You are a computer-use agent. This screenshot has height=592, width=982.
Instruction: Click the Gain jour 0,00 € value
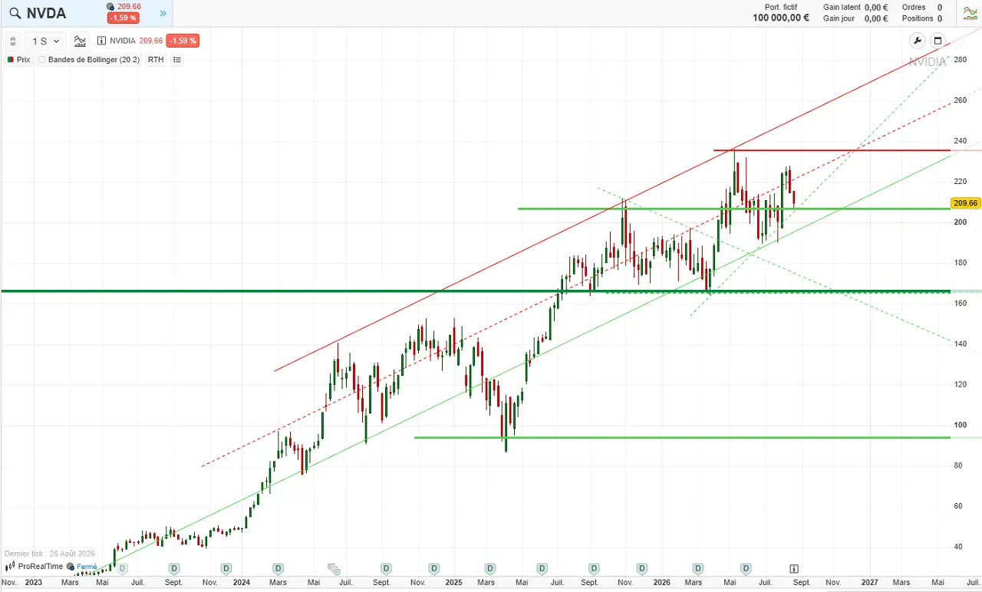point(876,18)
